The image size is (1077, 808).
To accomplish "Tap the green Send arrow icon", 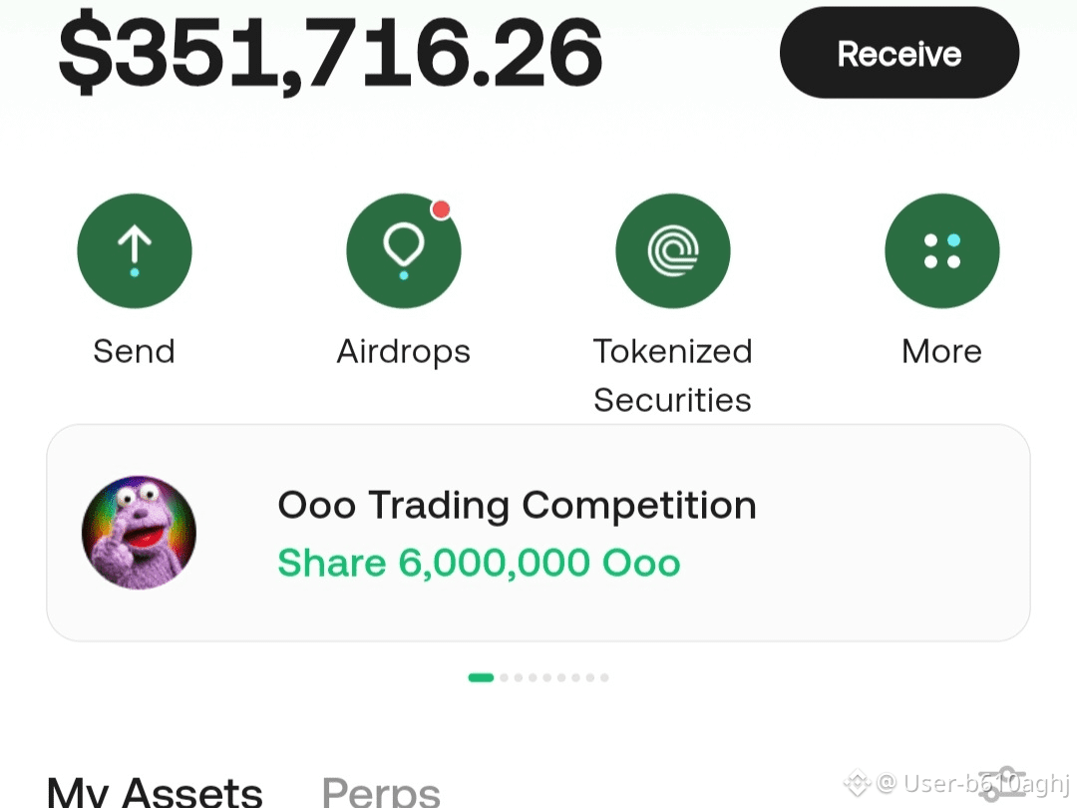I will [135, 250].
